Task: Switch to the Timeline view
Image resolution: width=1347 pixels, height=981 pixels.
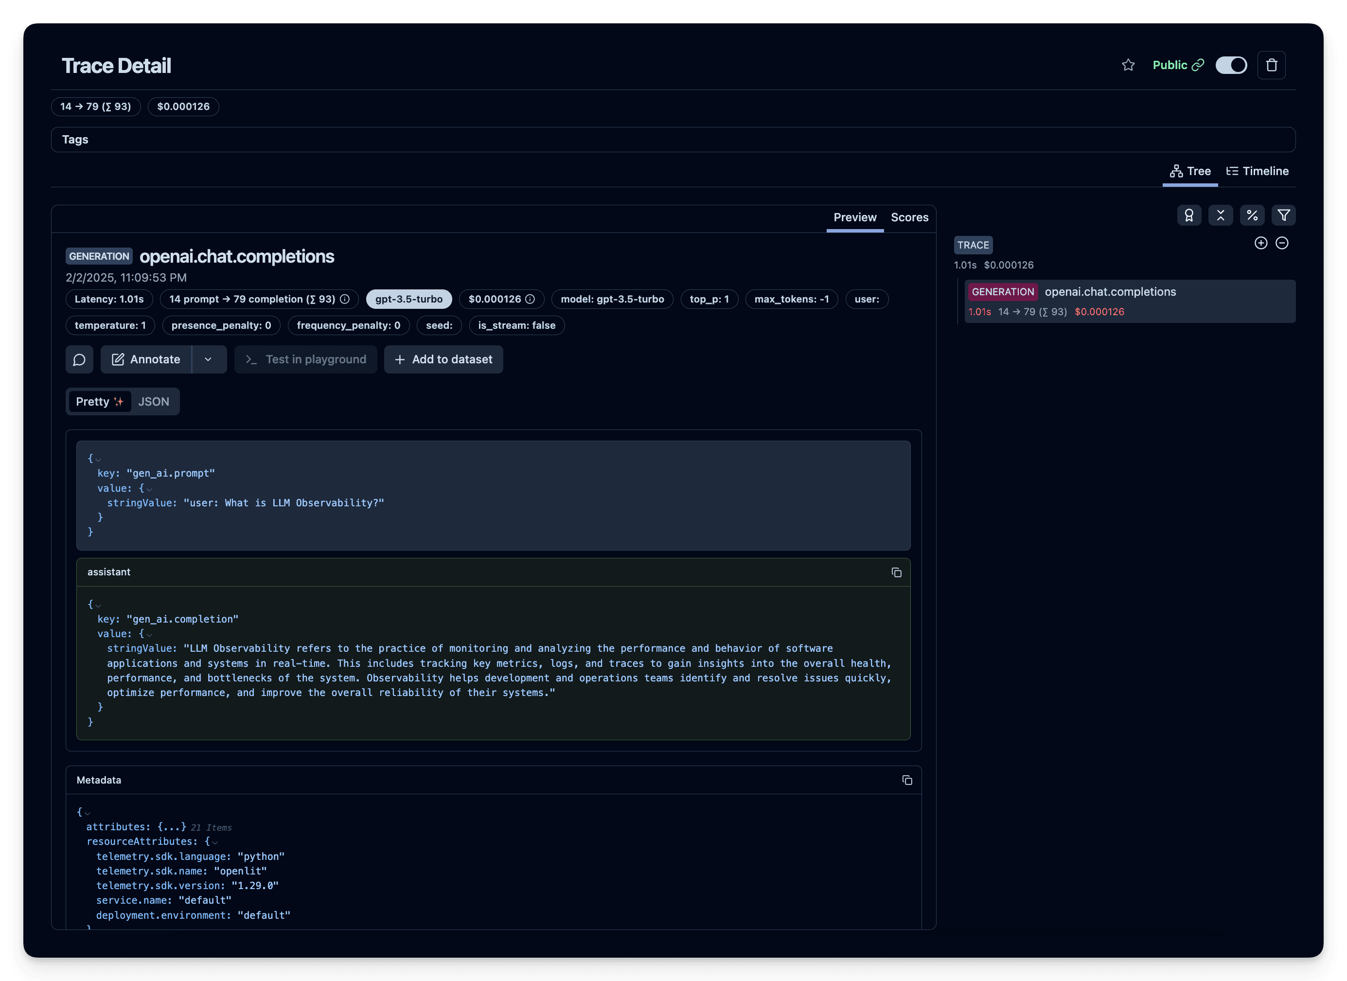Action: tap(1258, 171)
